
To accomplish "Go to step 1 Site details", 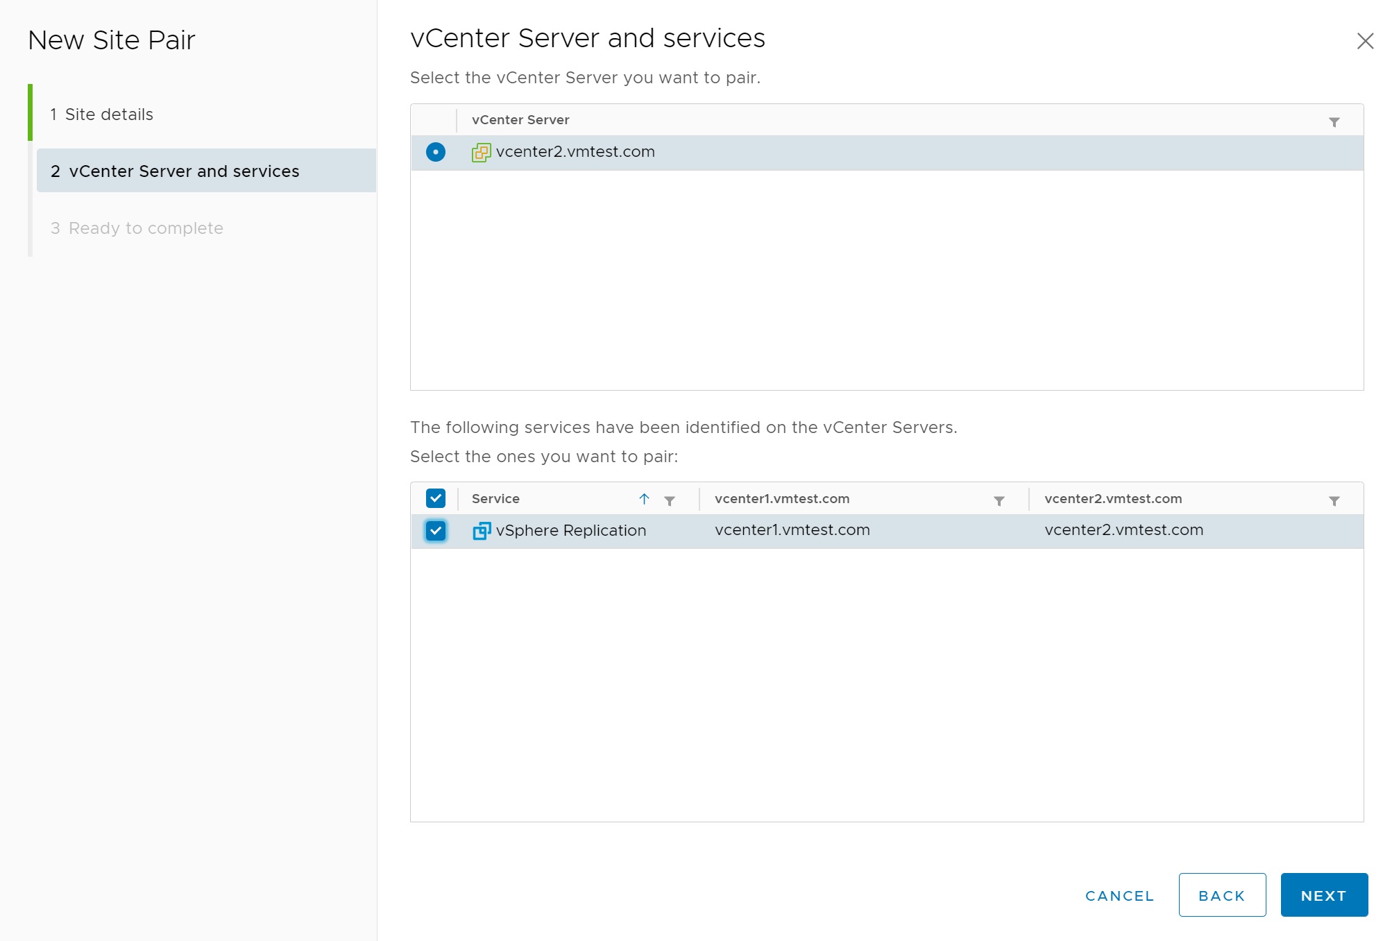I will coord(109,115).
